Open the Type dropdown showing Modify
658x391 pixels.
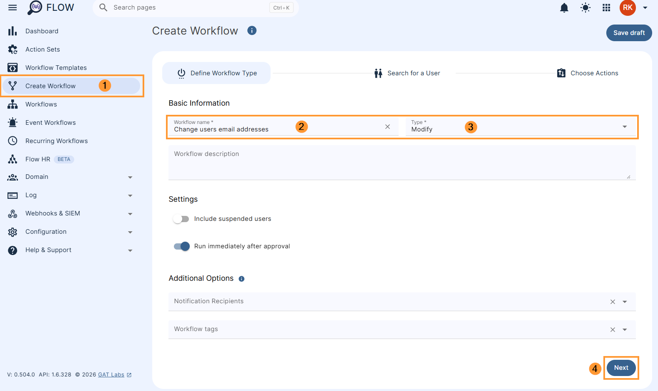pyautogui.click(x=521, y=126)
